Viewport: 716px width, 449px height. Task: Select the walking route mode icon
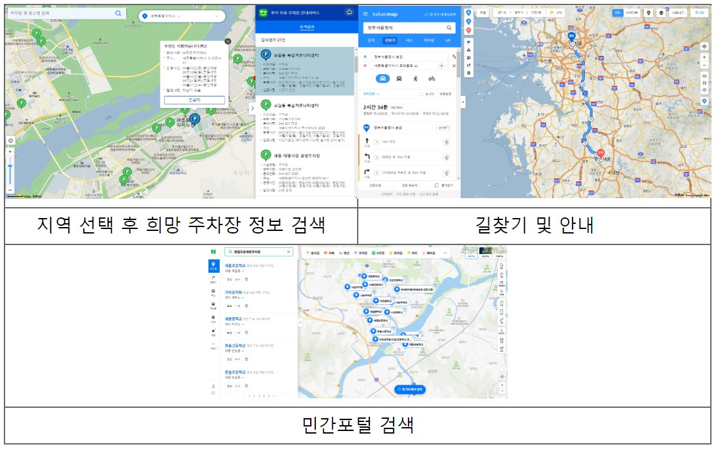click(x=416, y=78)
